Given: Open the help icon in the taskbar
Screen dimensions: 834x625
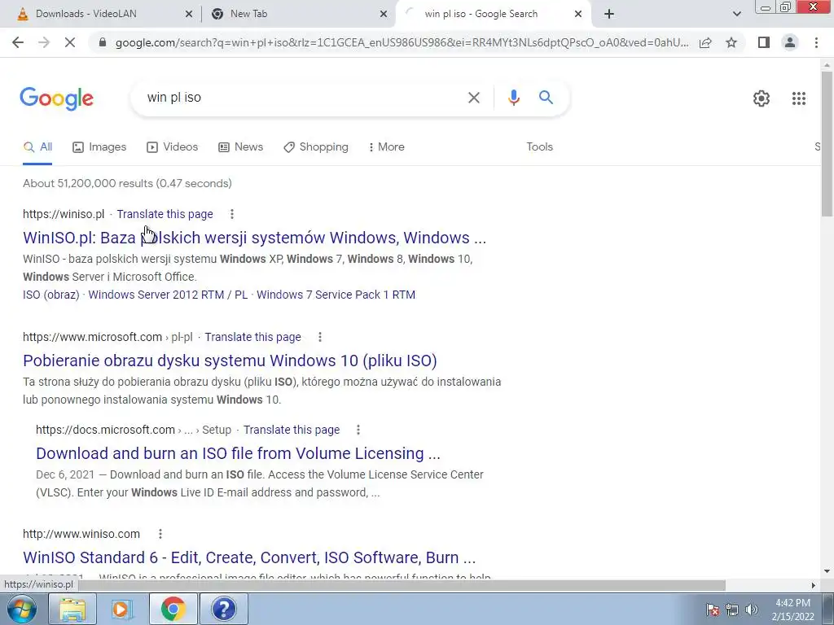Looking at the screenshot, I should (x=224, y=609).
